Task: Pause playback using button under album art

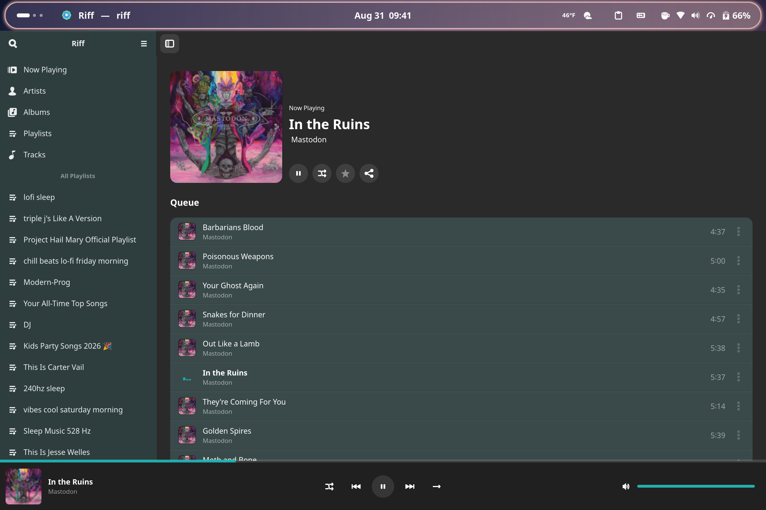Action: coord(298,173)
